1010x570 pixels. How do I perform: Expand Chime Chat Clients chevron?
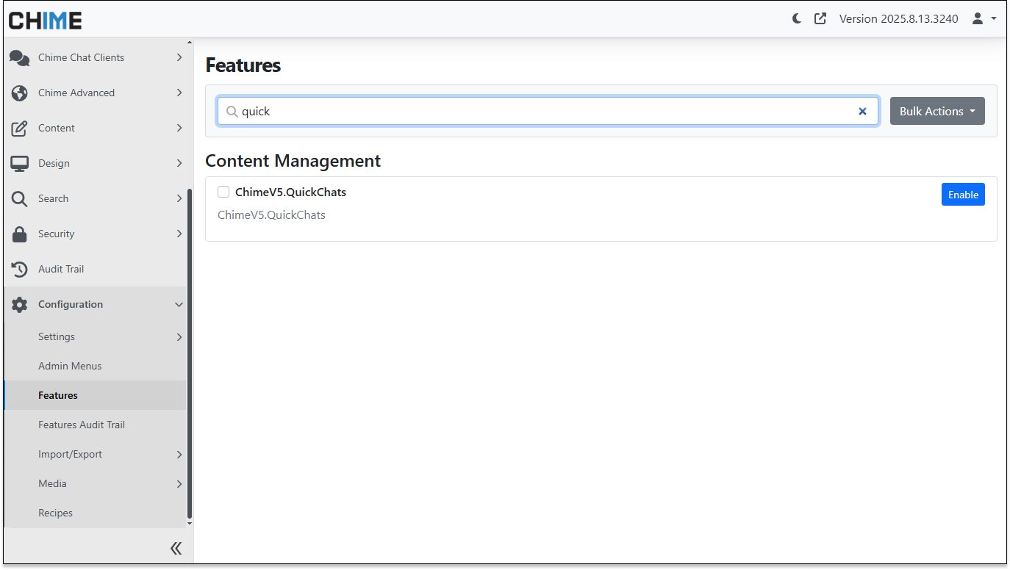[x=179, y=57]
